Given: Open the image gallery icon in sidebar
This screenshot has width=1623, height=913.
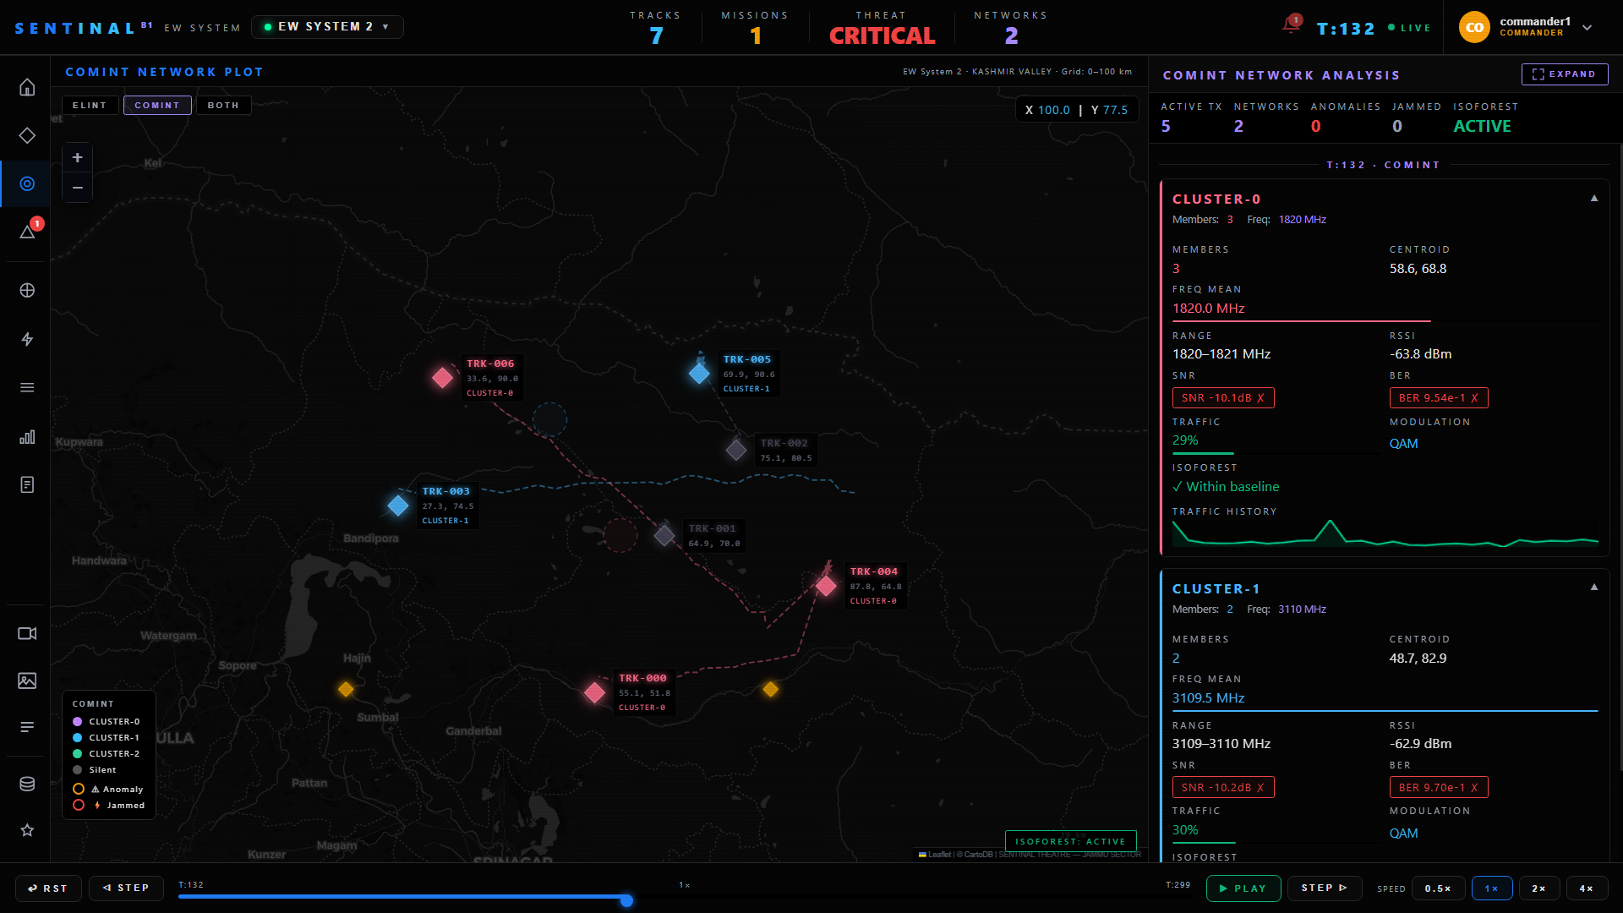Looking at the screenshot, I should (27, 681).
